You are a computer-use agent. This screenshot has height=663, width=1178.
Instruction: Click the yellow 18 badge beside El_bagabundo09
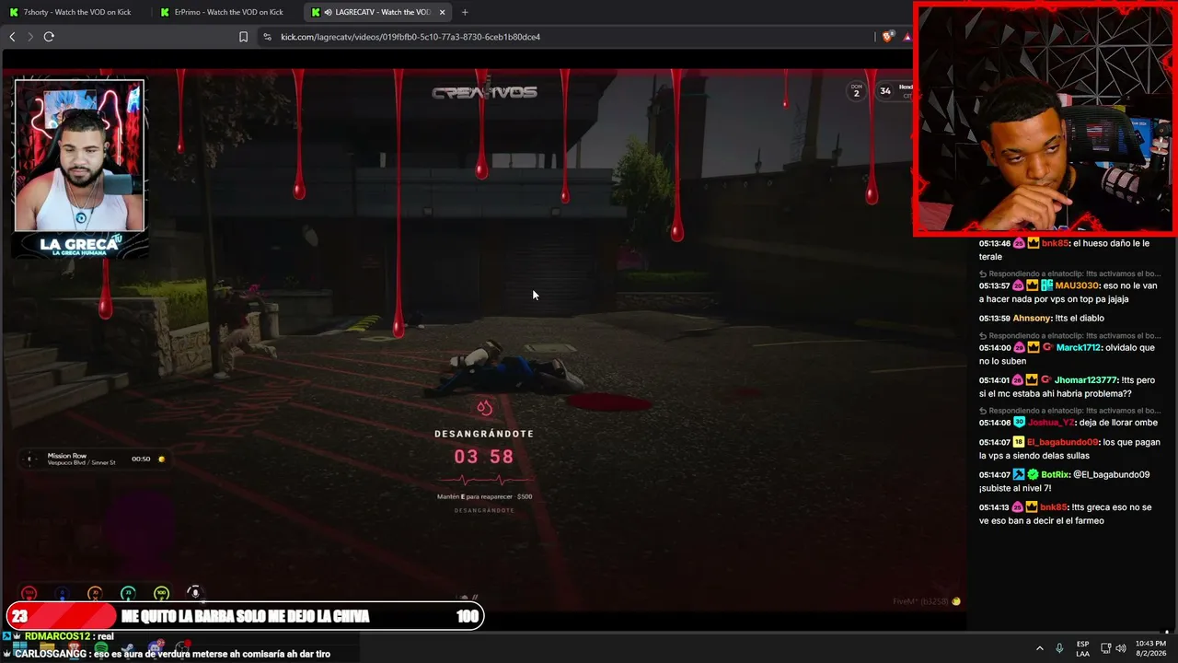1019,442
